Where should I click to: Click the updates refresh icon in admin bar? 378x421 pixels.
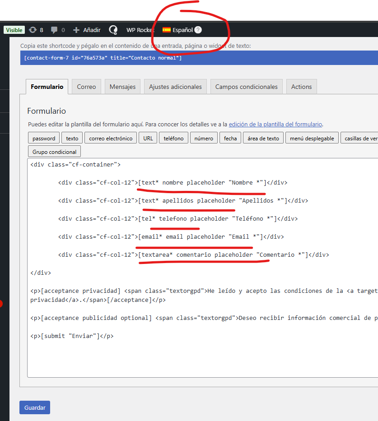point(33,30)
